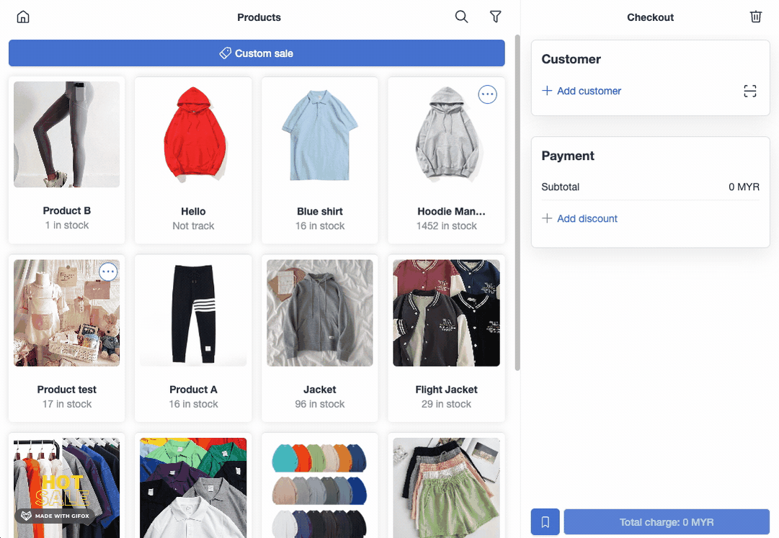Select the Jacket product image
Image resolution: width=779 pixels, height=538 pixels.
click(x=320, y=313)
